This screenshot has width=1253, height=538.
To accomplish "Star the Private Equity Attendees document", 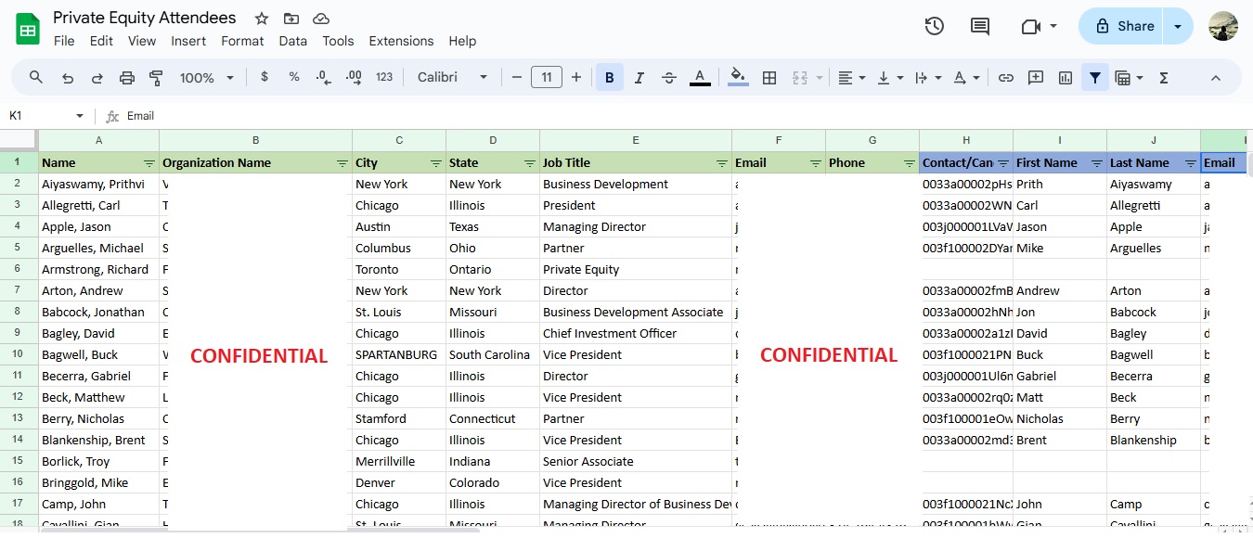I will click(x=262, y=19).
